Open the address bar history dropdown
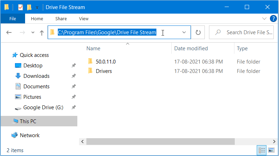 click(184, 32)
